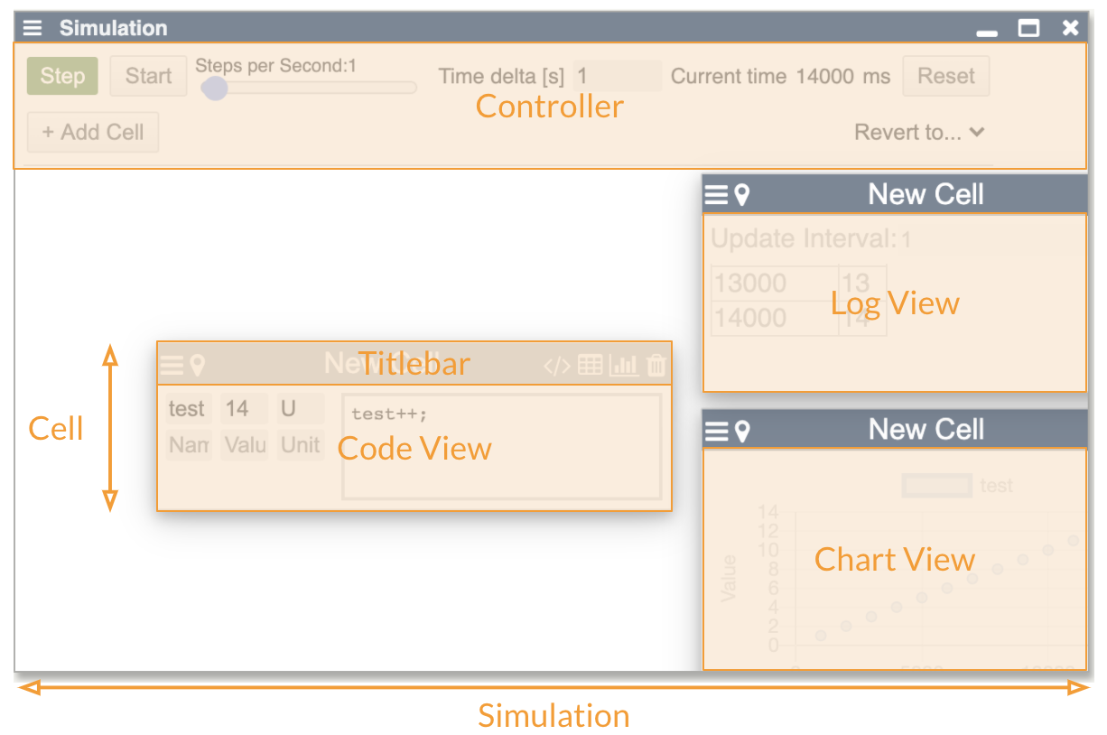Click the Steps per Second slider handle
Image resolution: width=1107 pixels, height=735 pixels.
tap(214, 88)
